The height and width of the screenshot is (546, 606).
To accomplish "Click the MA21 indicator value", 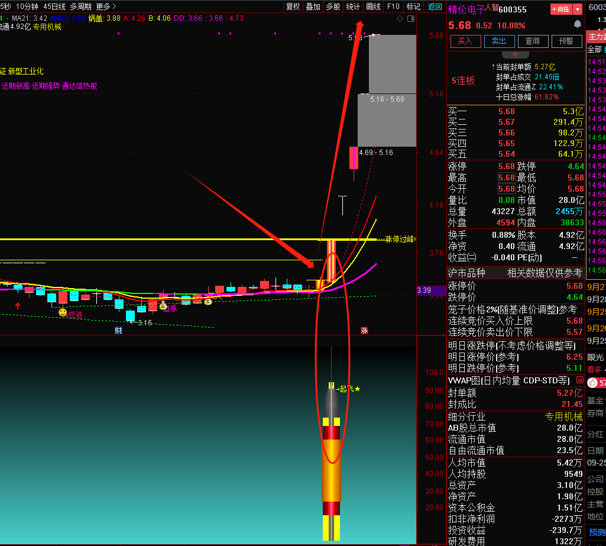I will click(30, 18).
